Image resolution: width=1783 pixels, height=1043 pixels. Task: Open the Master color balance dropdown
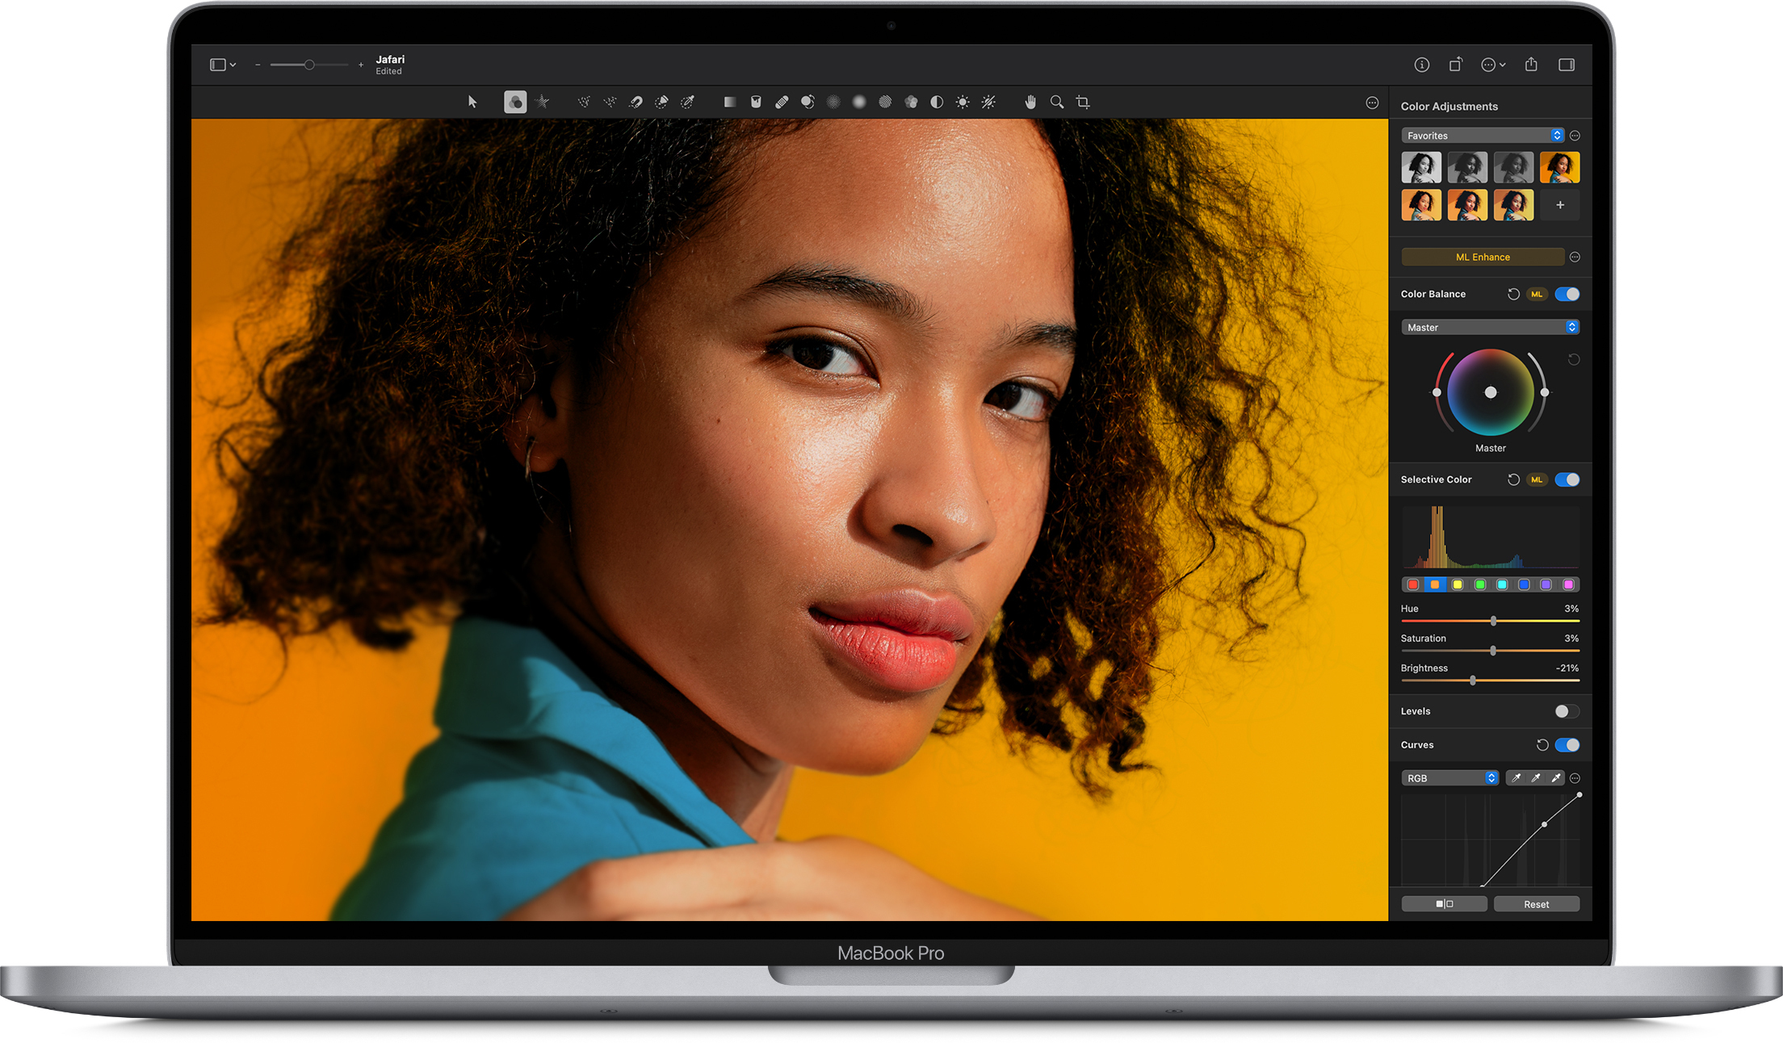pyautogui.click(x=1490, y=327)
